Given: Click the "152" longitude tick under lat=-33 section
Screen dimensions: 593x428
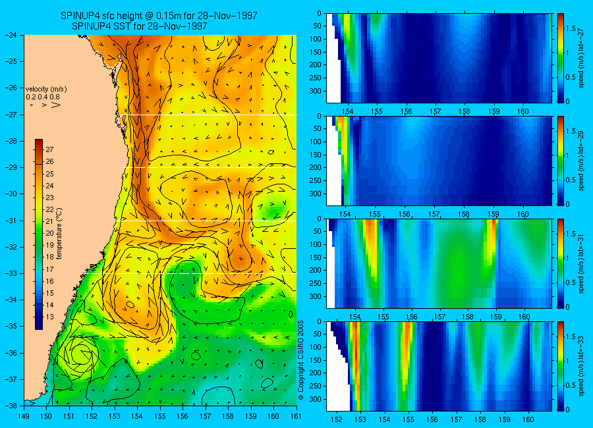Looking at the screenshot, I should (336, 419).
